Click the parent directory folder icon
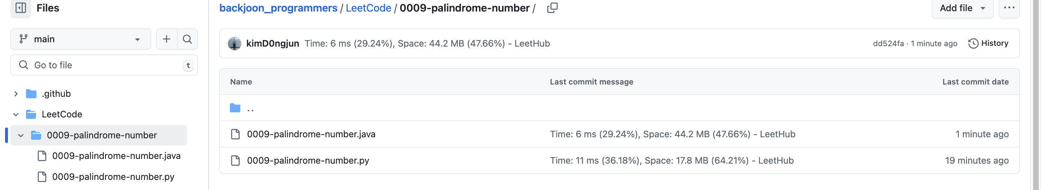Image resolution: width=1041 pixels, height=190 pixels. point(235,108)
